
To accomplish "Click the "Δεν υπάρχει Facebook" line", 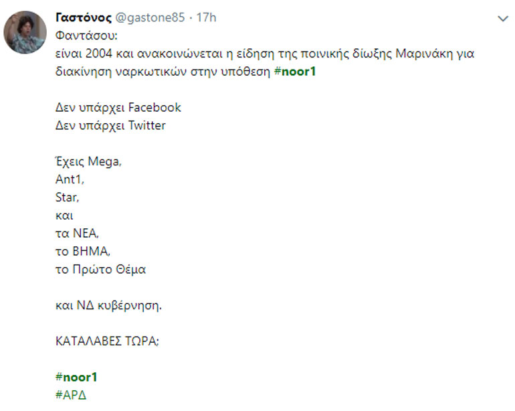I will tap(118, 107).
